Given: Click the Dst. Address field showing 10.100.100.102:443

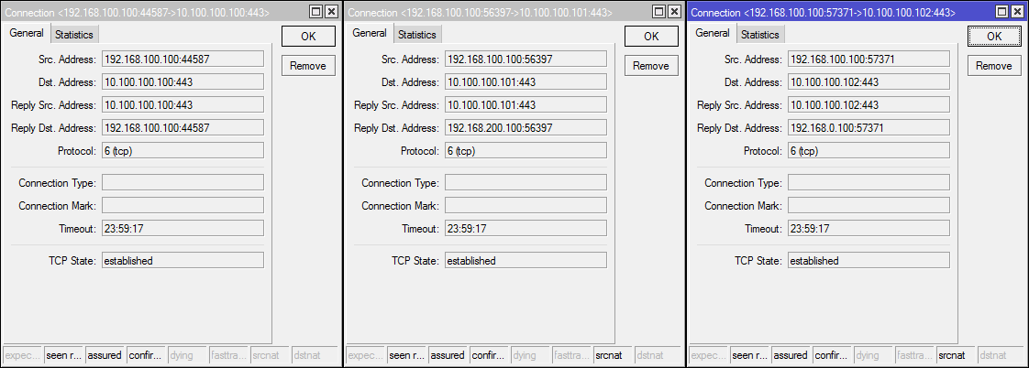Looking at the screenshot, I should 869,82.
